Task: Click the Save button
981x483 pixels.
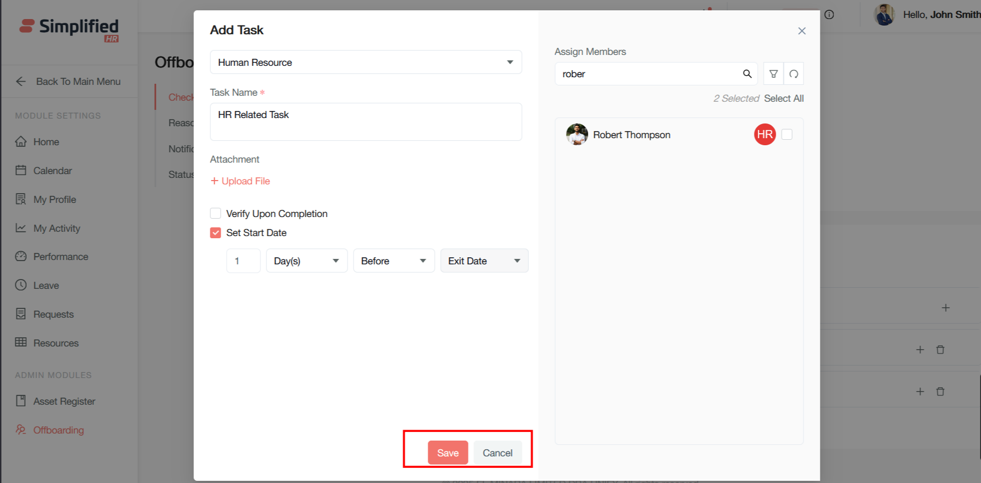Action: [448, 453]
